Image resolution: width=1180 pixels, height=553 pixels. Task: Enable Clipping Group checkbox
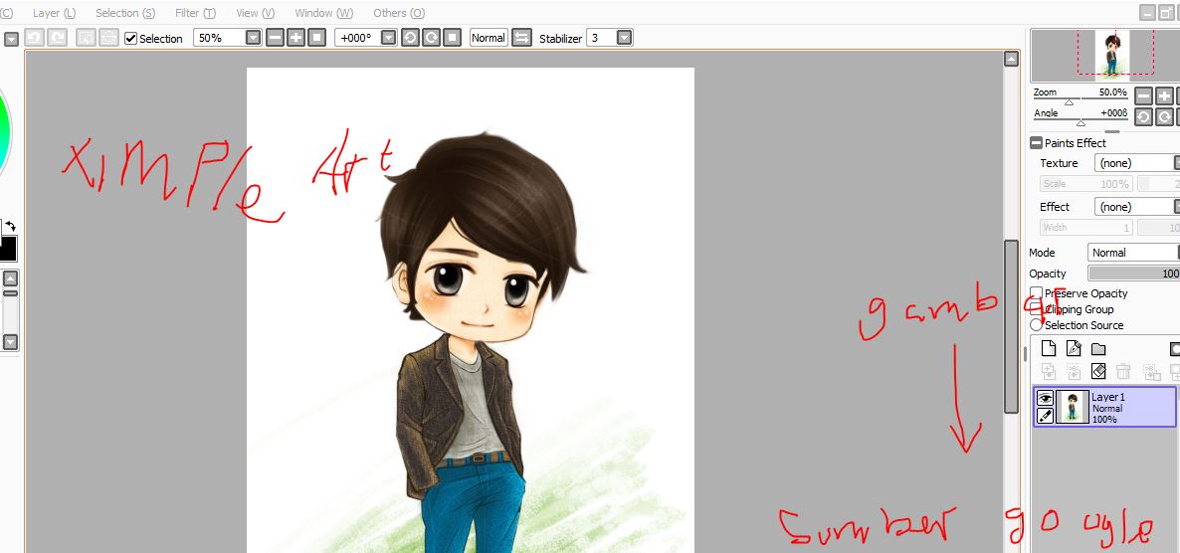point(1037,308)
